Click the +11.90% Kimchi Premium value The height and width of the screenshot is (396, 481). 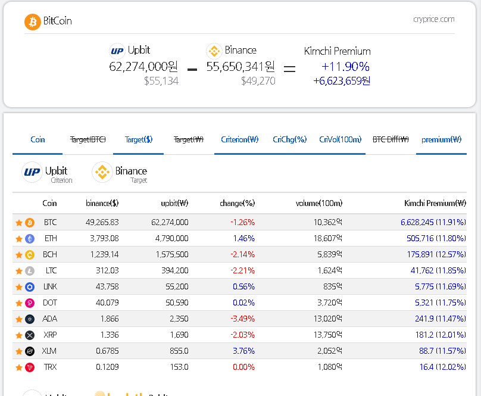click(345, 67)
